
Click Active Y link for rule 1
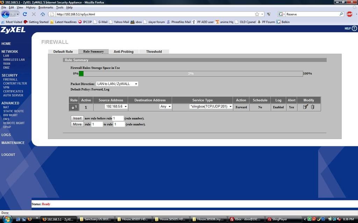86,107
